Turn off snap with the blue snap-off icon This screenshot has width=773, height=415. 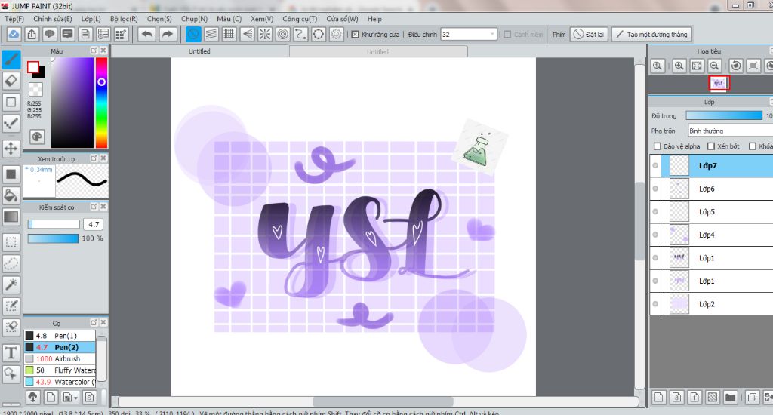coord(193,35)
